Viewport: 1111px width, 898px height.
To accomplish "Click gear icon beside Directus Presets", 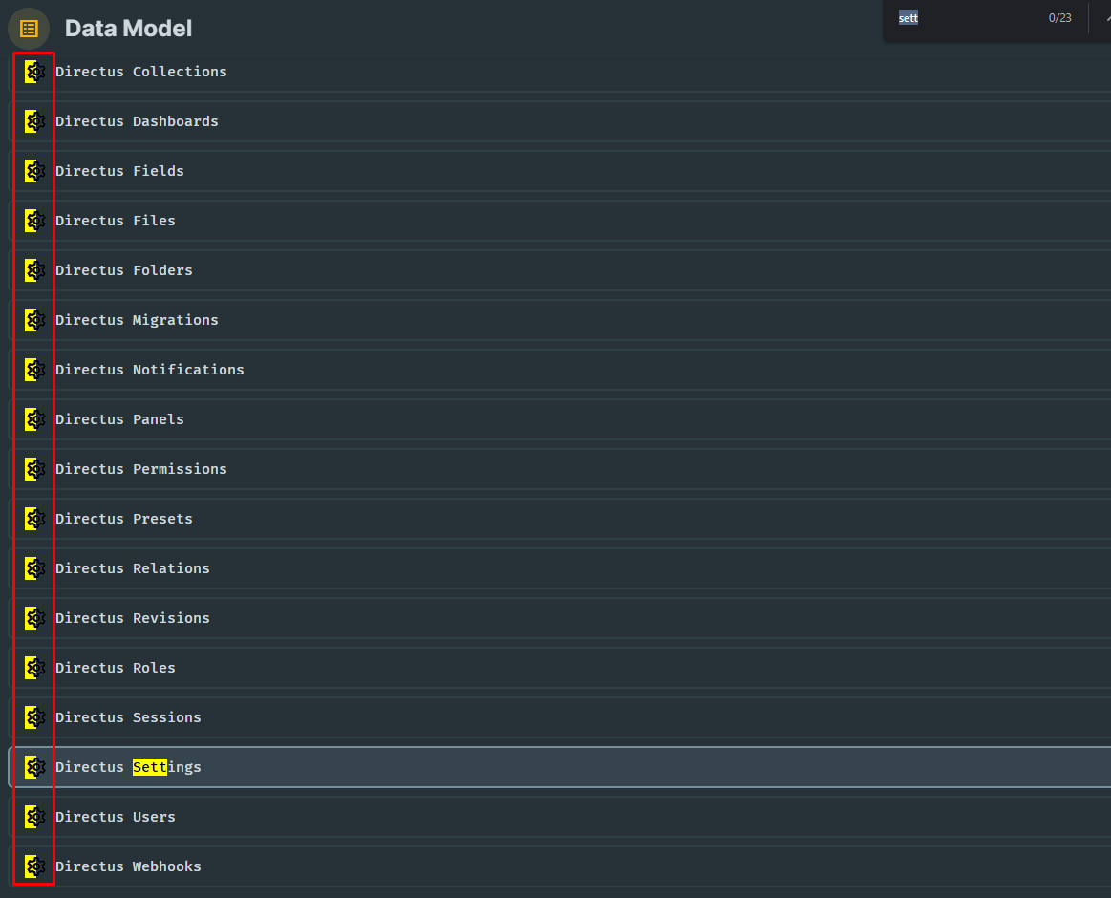I will (34, 518).
